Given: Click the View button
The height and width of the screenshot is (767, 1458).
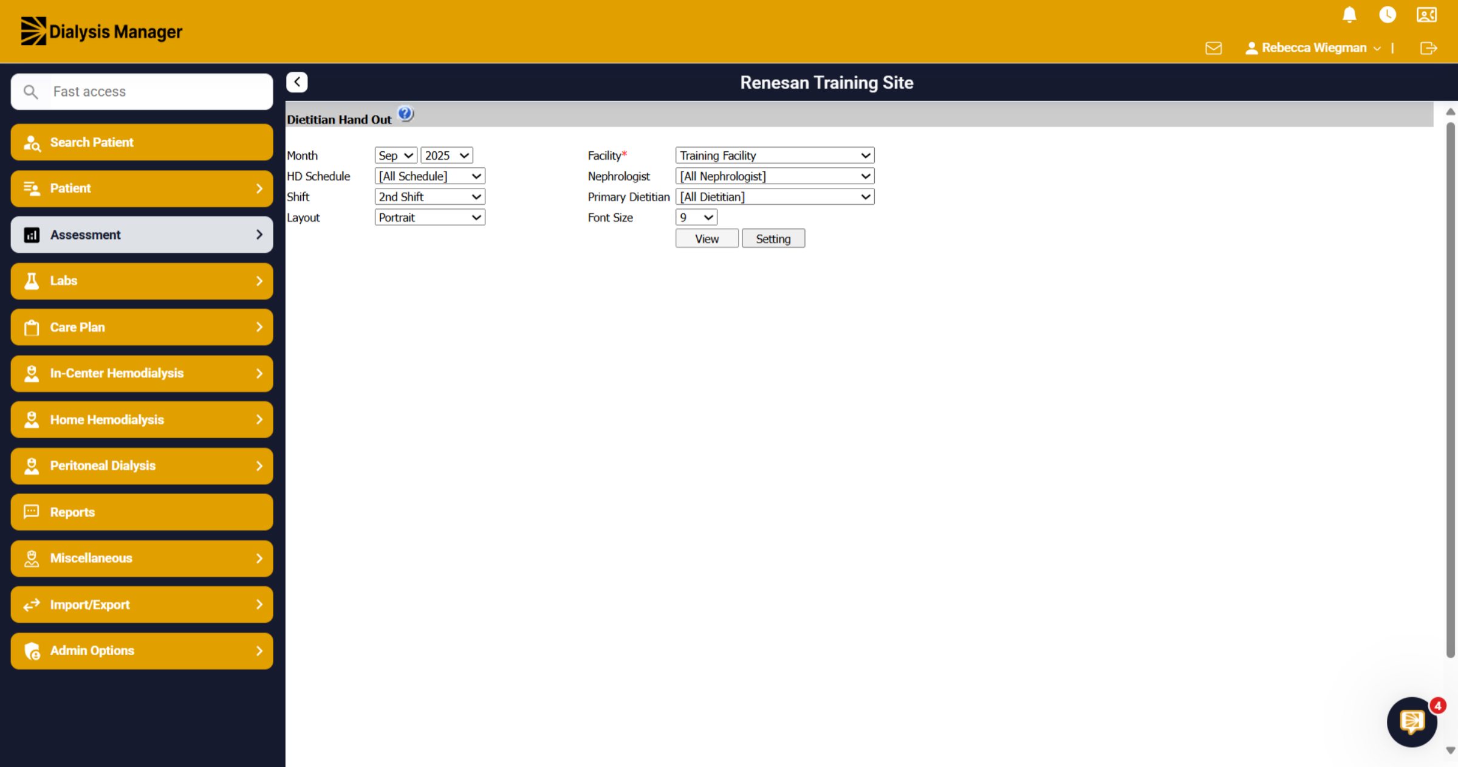Looking at the screenshot, I should click(707, 238).
